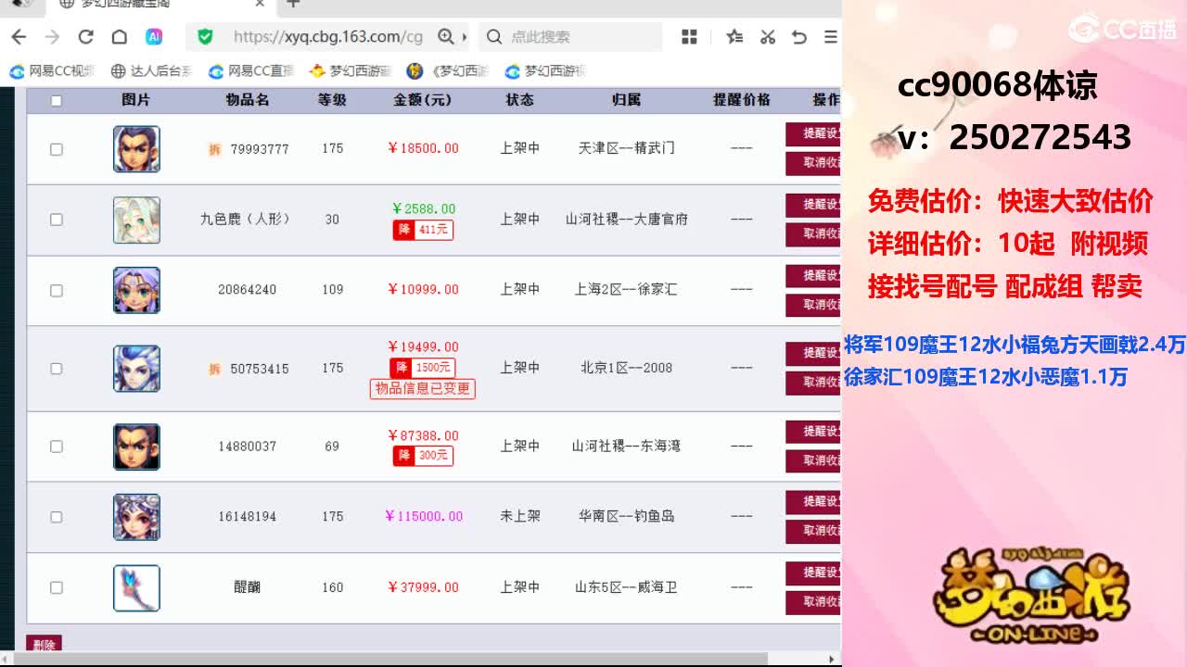Focus the address bar URL field
The image size is (1187, 667).
pyautogui.click(x=327, y=37)
